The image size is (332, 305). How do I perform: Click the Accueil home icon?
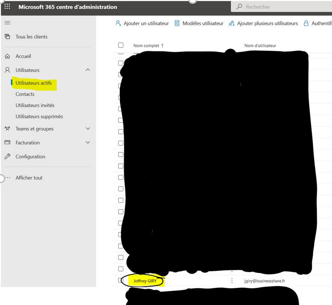click(x=7, y=56)
